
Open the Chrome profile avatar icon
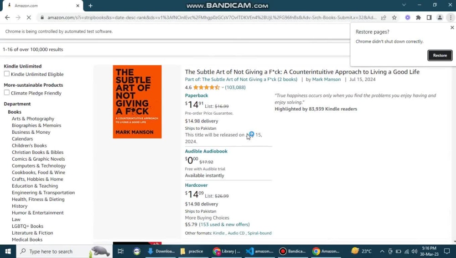[440, 17]
